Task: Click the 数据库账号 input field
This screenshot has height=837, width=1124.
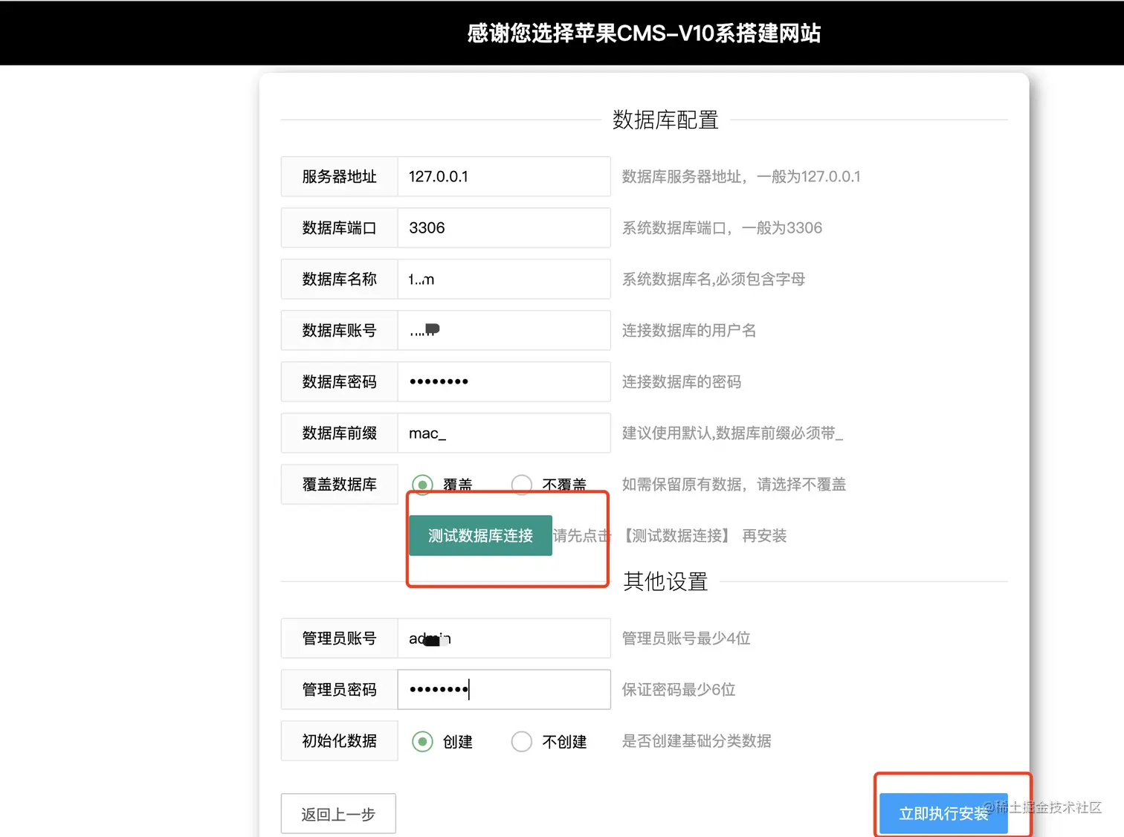Action: [x=504, y=330]
